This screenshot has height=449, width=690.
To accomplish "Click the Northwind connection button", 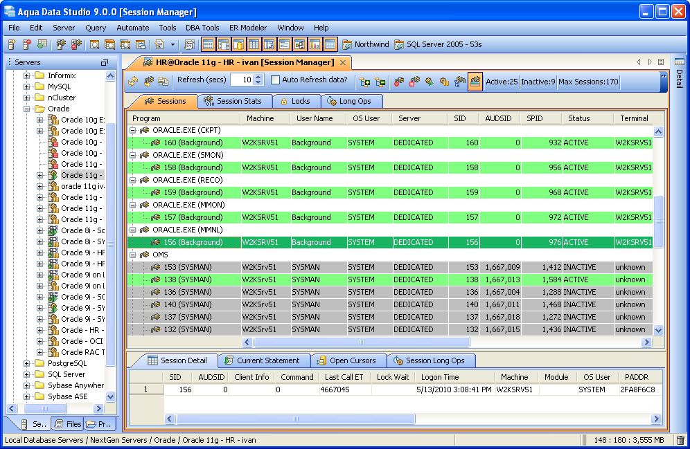I will [366, 44].
